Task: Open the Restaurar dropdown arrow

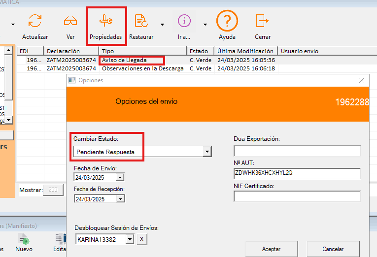Action: (x=162, y=24)
